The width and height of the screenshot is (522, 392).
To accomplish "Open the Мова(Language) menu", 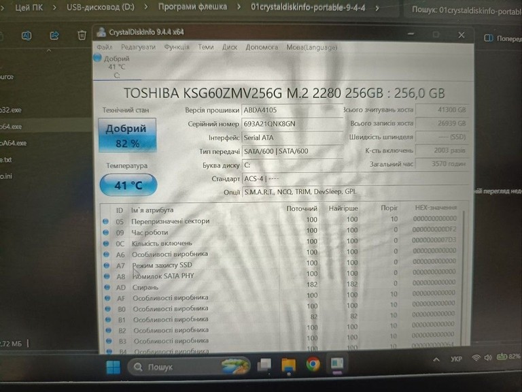I will (312, 48).
